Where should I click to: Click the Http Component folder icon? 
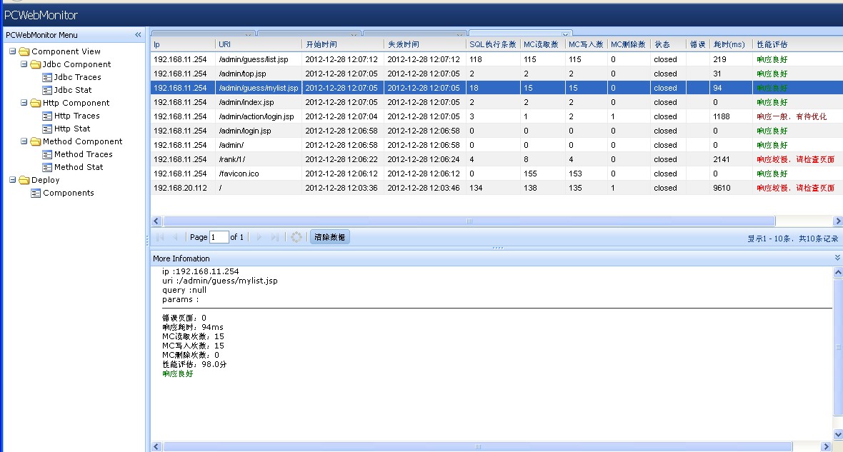click(36, 103)
